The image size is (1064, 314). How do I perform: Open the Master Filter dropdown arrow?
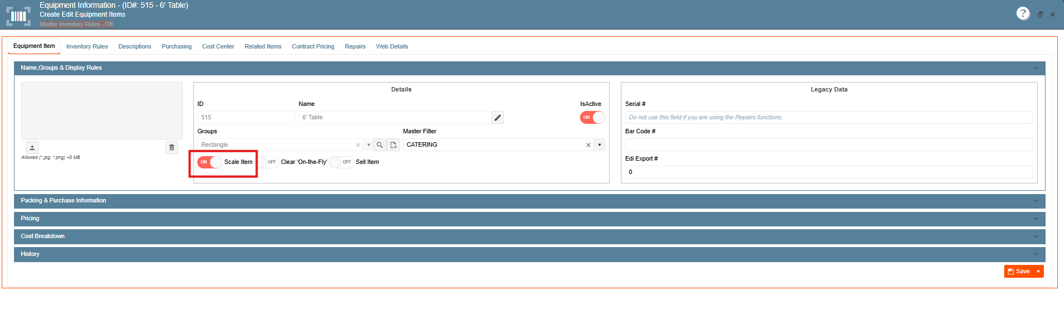[600, 145]
